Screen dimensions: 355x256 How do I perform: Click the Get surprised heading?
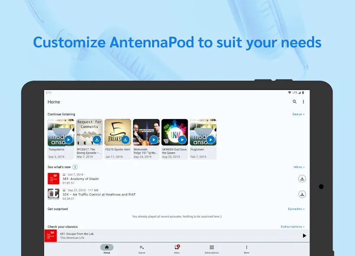[x=58, y=209]
